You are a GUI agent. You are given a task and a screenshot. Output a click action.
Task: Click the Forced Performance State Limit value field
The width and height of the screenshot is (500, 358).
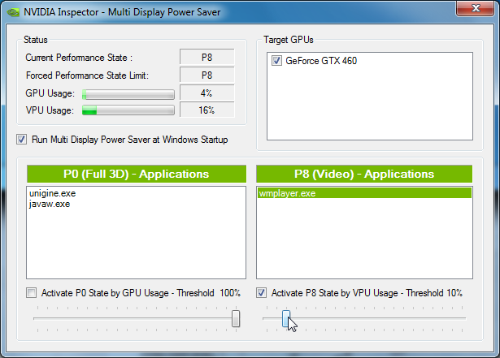207,75
